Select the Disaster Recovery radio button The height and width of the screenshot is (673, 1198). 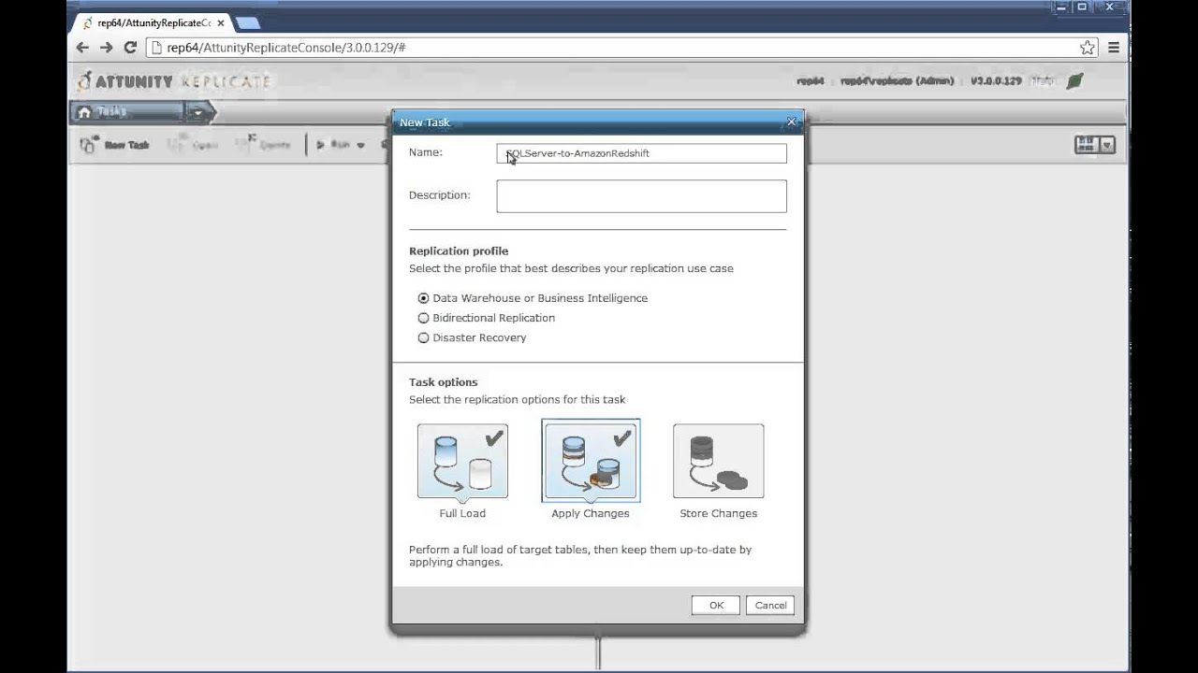point(423,337)
